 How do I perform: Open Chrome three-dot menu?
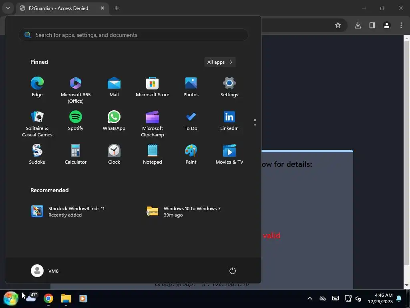tap(401, 25)
